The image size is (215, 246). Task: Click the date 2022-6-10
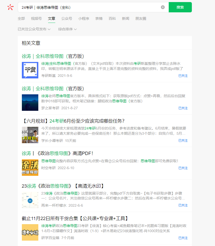[x=66, y=168]
